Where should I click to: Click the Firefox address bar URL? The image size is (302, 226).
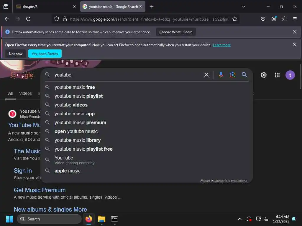149,19
